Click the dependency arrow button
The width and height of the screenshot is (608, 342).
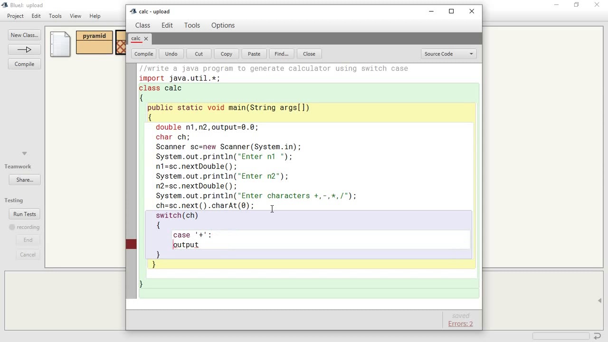pos(24,49)
